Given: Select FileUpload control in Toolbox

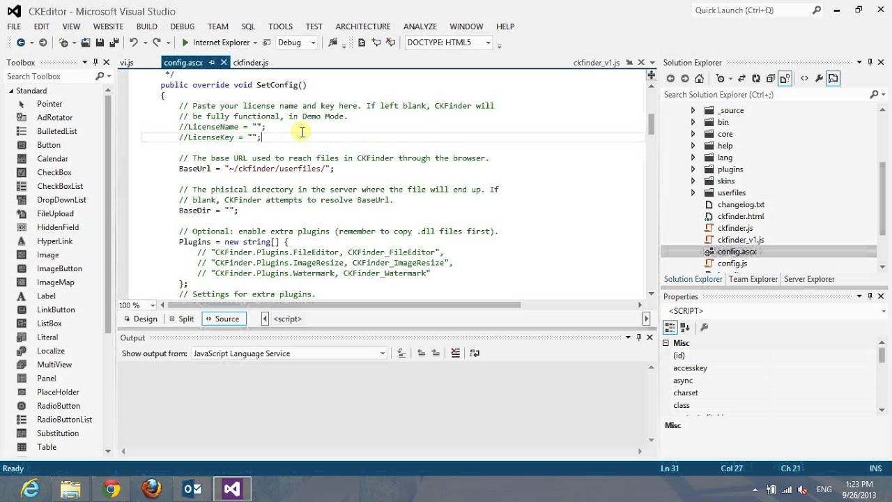Looking at the screenshot, I should 55,213.
